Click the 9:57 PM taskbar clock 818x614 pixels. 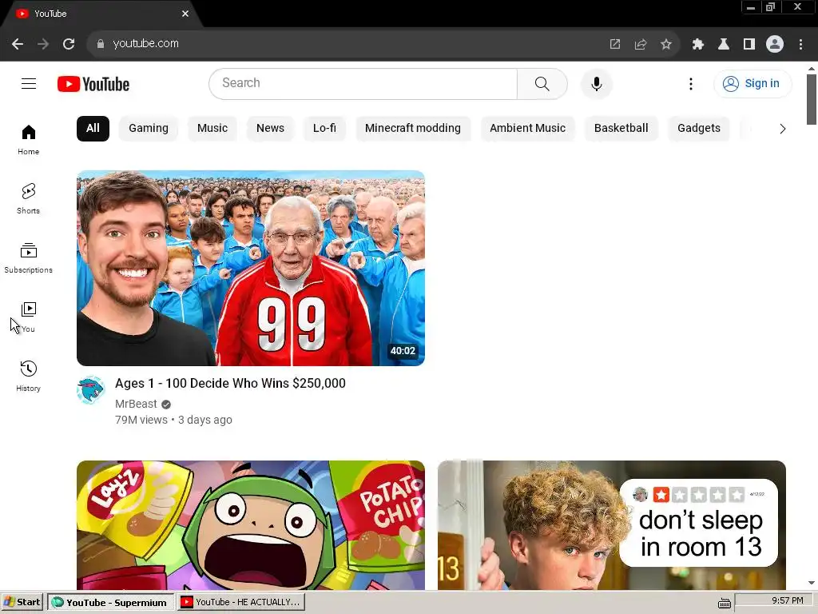787,600
